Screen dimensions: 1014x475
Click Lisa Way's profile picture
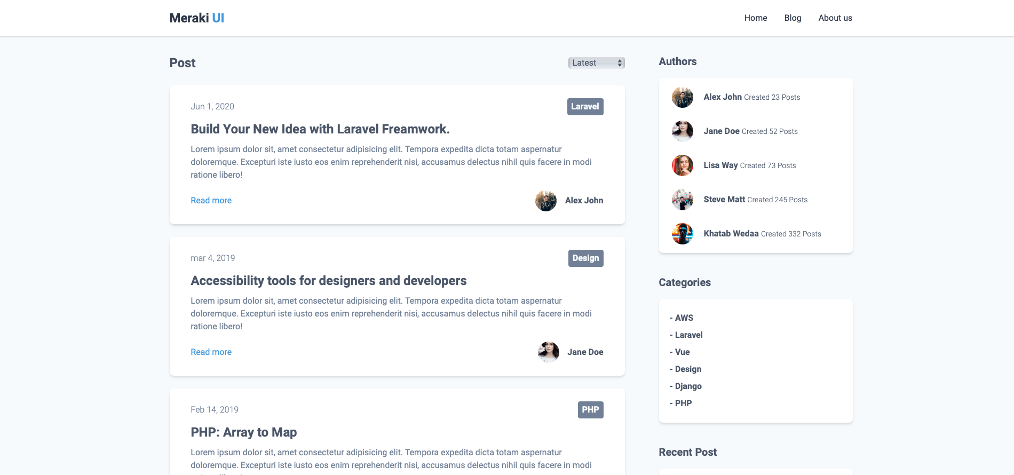pos(682,165)
